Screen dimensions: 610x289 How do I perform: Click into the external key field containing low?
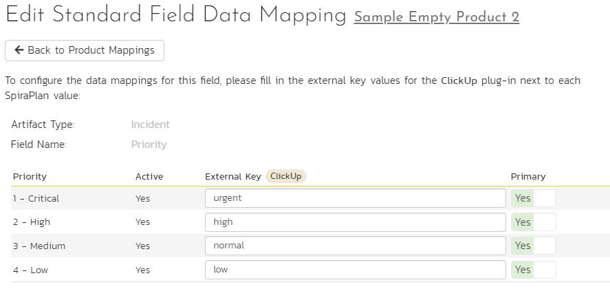355,270
